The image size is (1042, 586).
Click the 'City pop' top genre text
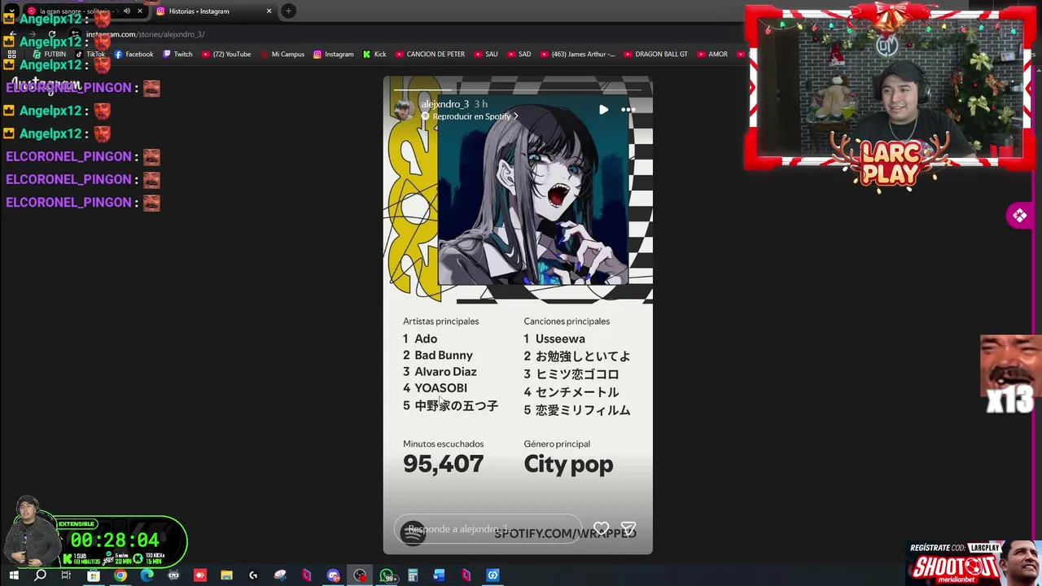(x=568, y=465)
